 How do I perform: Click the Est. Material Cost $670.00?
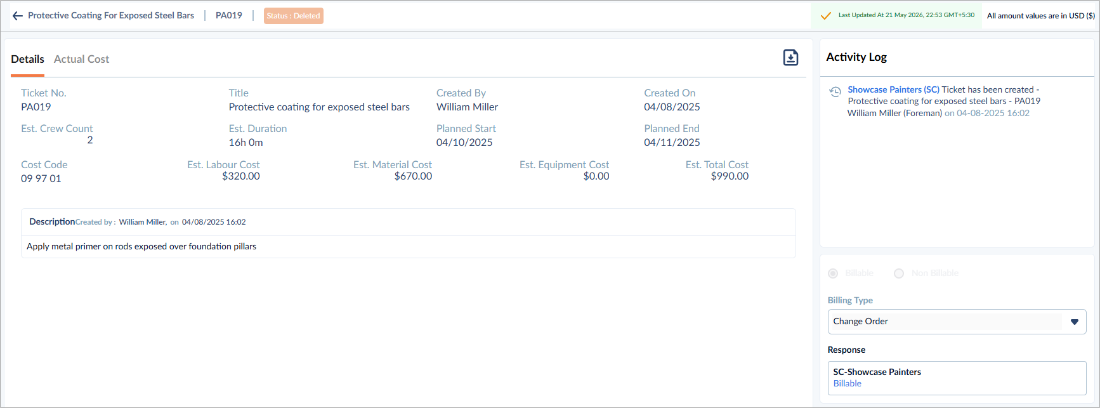413,176
